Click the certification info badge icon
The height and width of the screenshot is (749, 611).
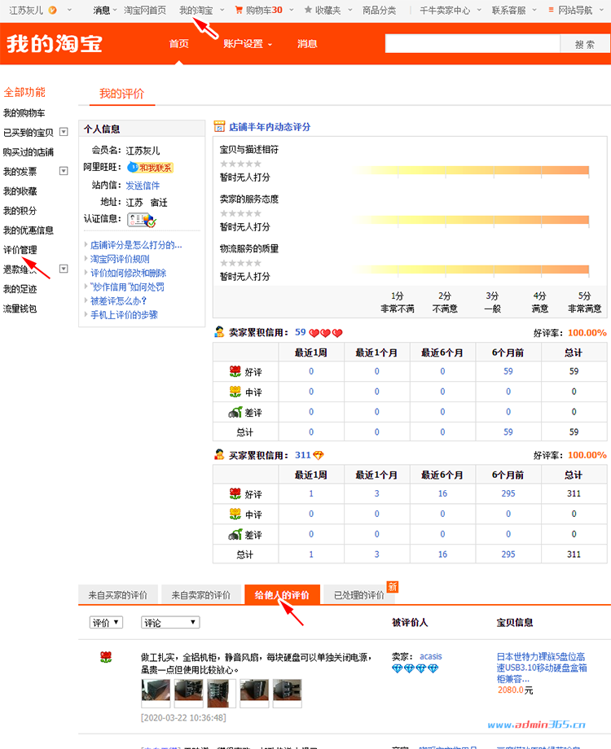(142, 220)
